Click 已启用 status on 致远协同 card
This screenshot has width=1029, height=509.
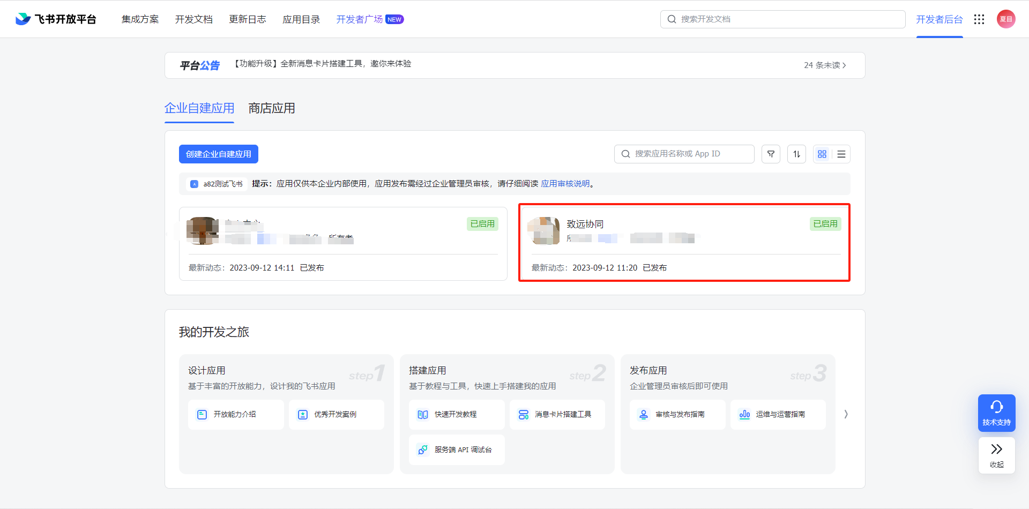825,224
